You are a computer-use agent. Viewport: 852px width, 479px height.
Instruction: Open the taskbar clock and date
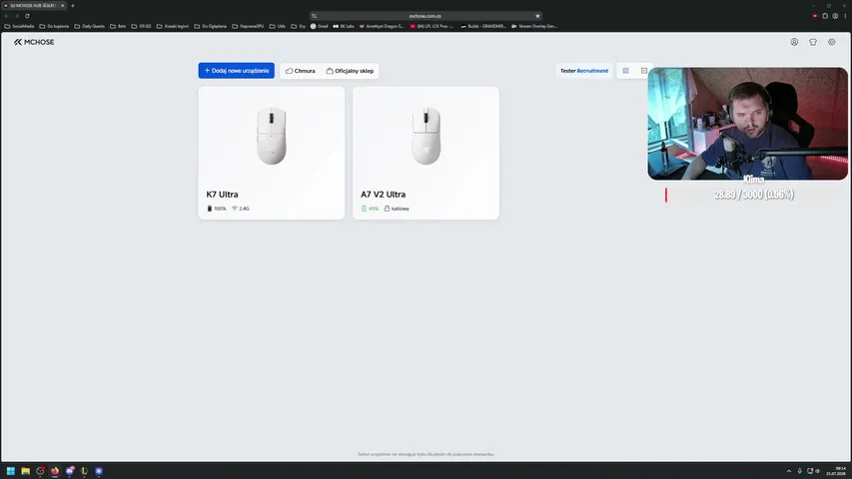click(x=836, y=471)
